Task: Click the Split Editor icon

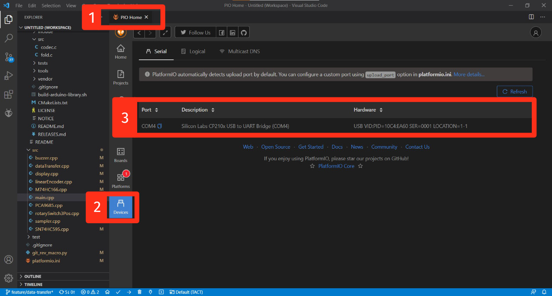Action: [531, 17]
